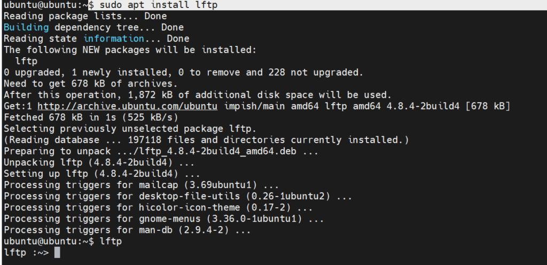Click the 'Processing triggers for gnome-menus' line
The width and height of the screenshot is (547, 265).
point(163,220)
